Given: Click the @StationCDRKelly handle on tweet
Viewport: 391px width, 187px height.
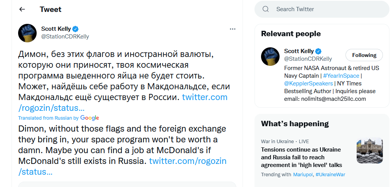Looking at the screenshot, I should (x=65, y=37).
